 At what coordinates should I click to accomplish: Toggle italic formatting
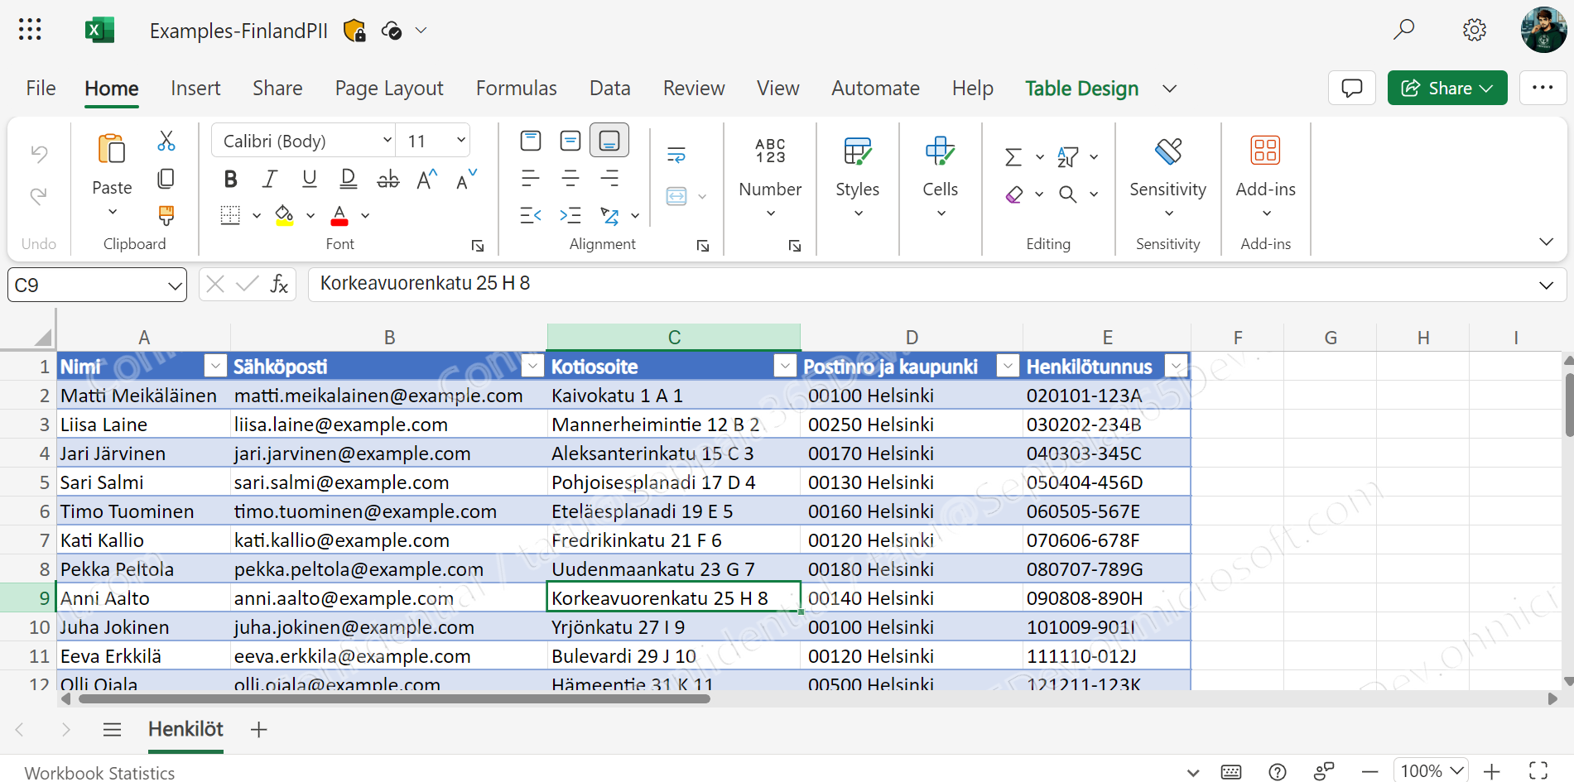tap(269, 179)
